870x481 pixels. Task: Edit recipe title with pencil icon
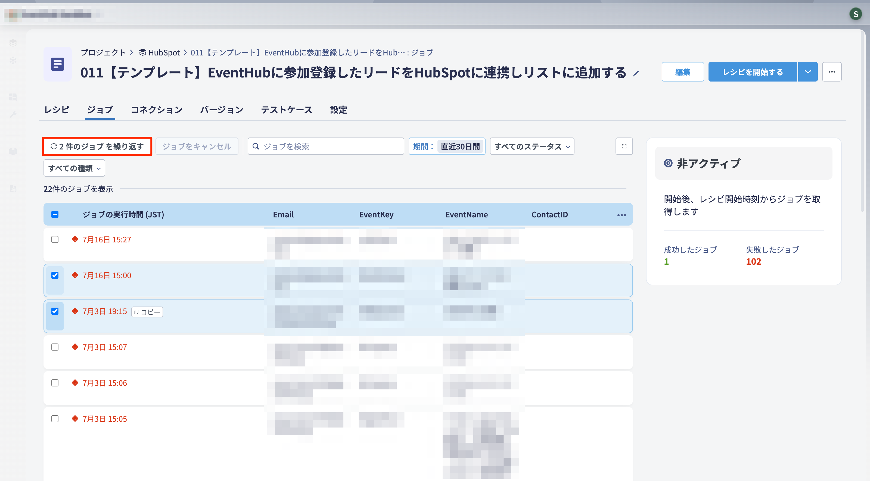636,74
